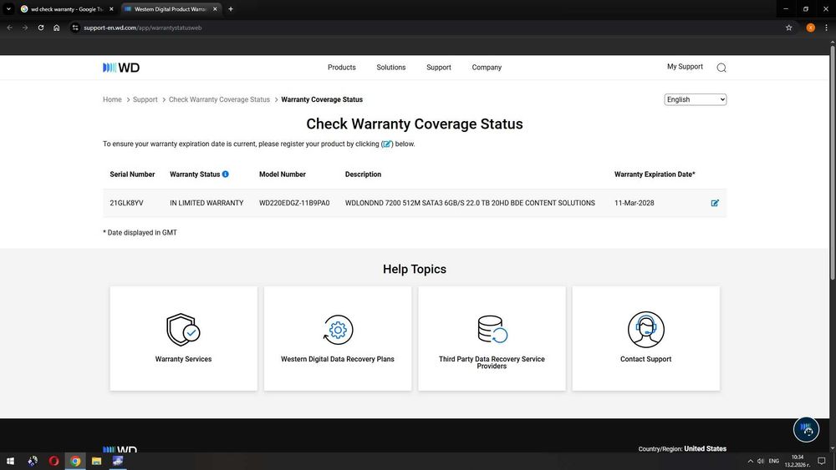Click the Third Party Data Recovery database icon
This screenshot has width=836, height=470.
492,330
